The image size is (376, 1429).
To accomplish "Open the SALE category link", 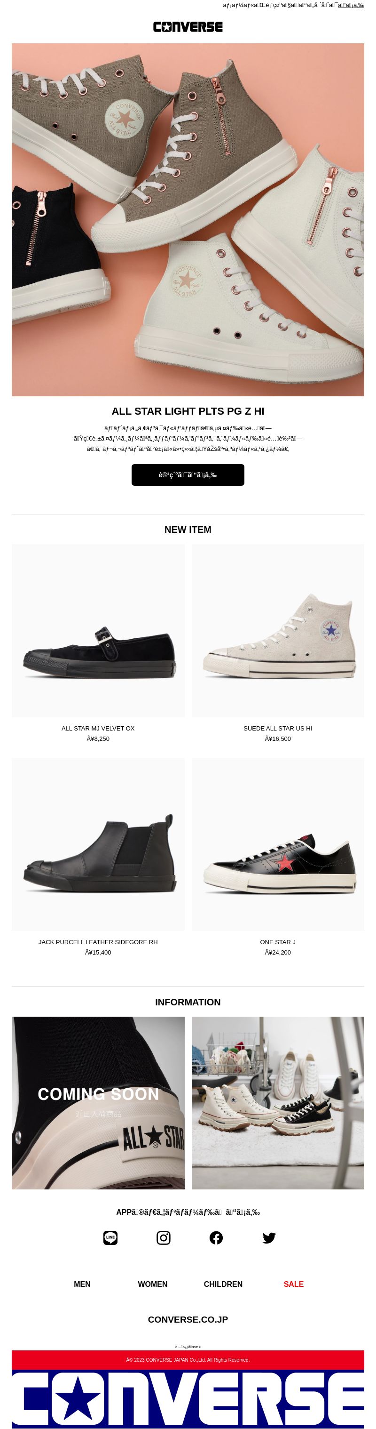I will click(x=293, y=1284).
